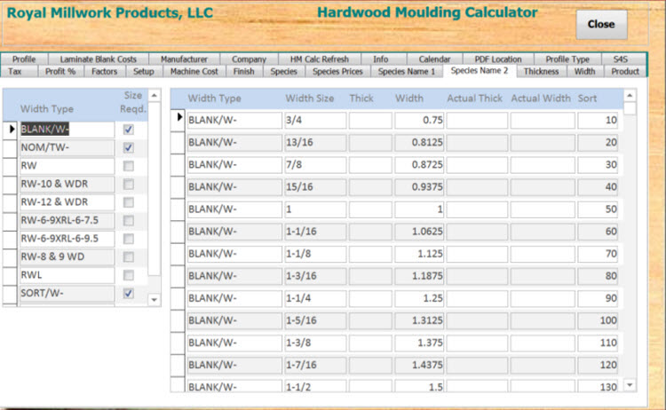Click the Width field showing 0.8725
666x410 pixels.
(x=419, y=165)
